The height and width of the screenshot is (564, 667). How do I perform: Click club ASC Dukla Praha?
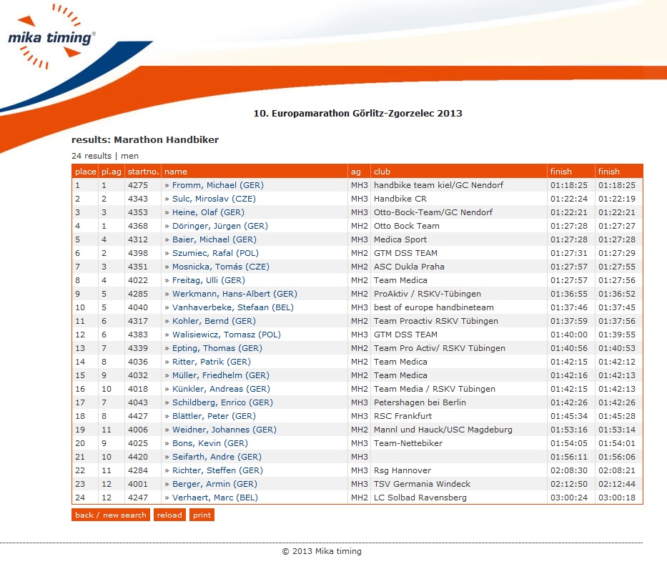tap(409, 267)
